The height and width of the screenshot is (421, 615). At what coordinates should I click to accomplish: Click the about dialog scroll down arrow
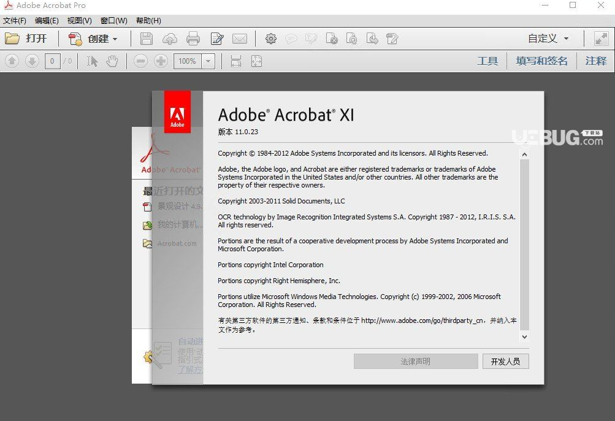point(524,336)
